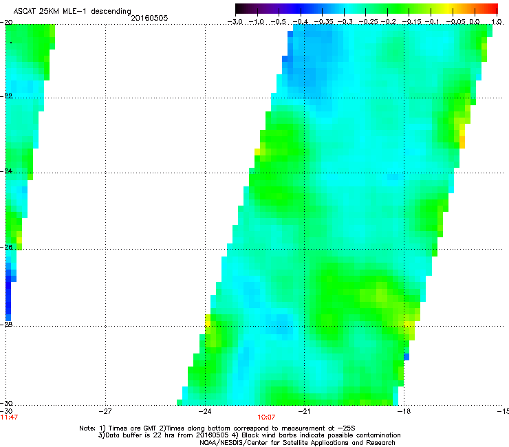Select the "-0.35" color scale label
Image resolution: width=509 pixels, height=447 pixels.
[324, 22]
